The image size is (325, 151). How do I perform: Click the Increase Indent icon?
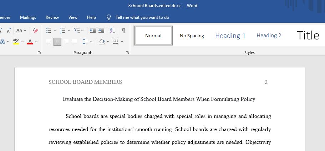pyautogui.click(x=101, y=31)
